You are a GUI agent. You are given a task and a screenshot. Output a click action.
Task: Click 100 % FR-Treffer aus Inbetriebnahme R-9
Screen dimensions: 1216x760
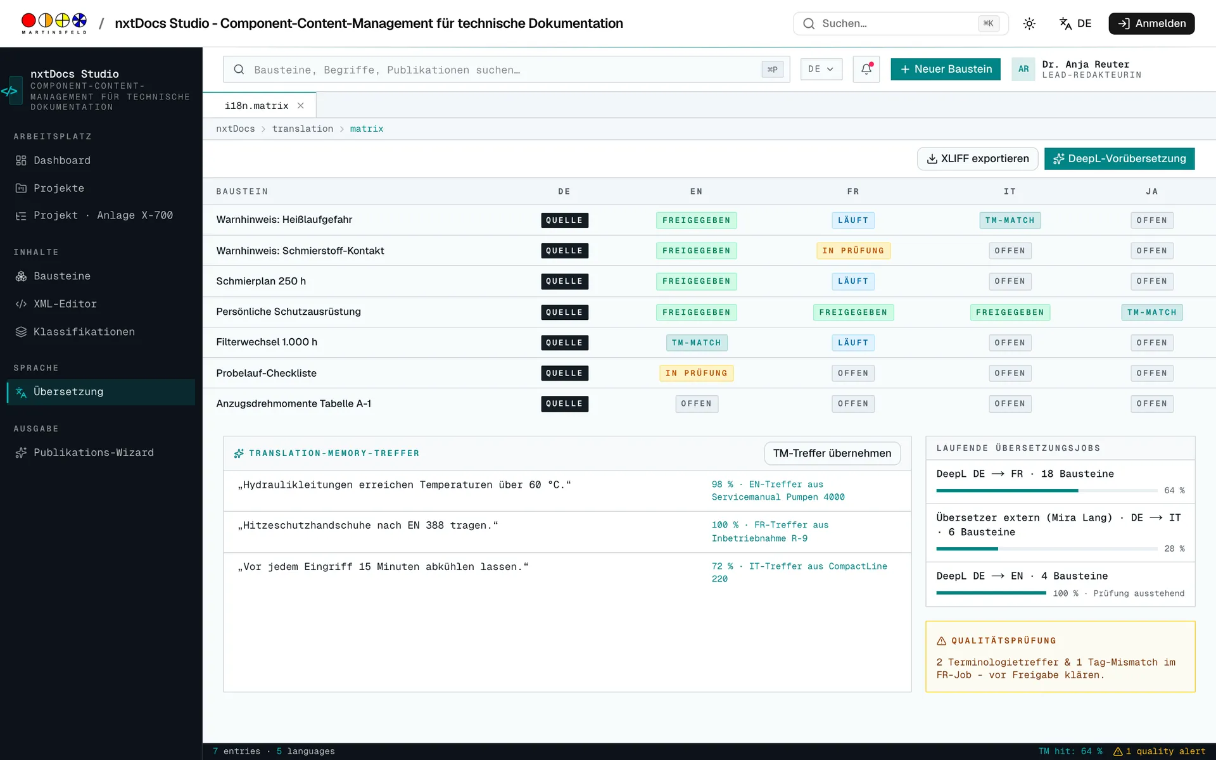pos(769,531)
